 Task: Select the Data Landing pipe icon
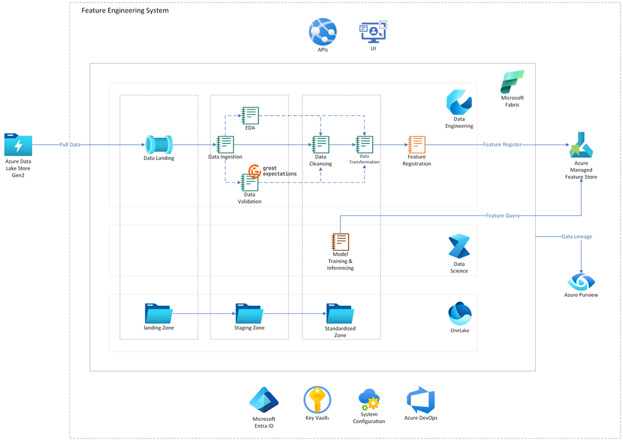tap(159, 145)
